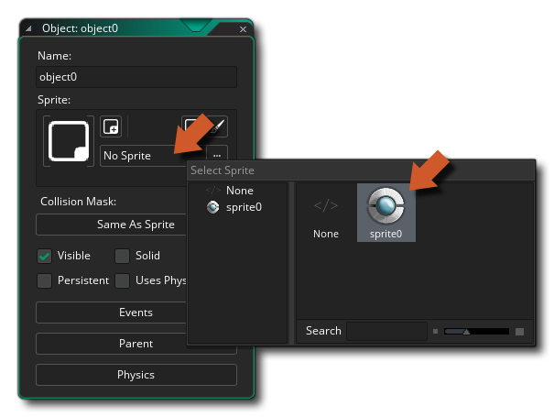Select sprite0 thumbnail in Select Sprite grid
This screenshot has height=417, width=554.
386,213
